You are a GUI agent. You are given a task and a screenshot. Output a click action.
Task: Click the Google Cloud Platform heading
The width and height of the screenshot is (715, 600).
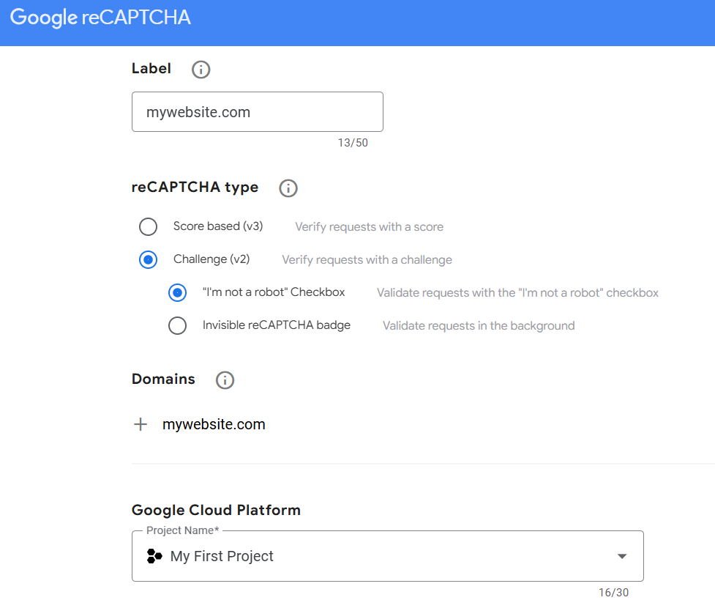[x=216, y=510]
